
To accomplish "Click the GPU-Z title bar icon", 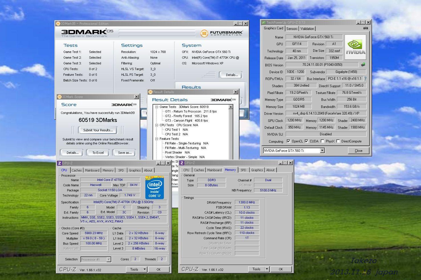I will click(x=264, y=22).
